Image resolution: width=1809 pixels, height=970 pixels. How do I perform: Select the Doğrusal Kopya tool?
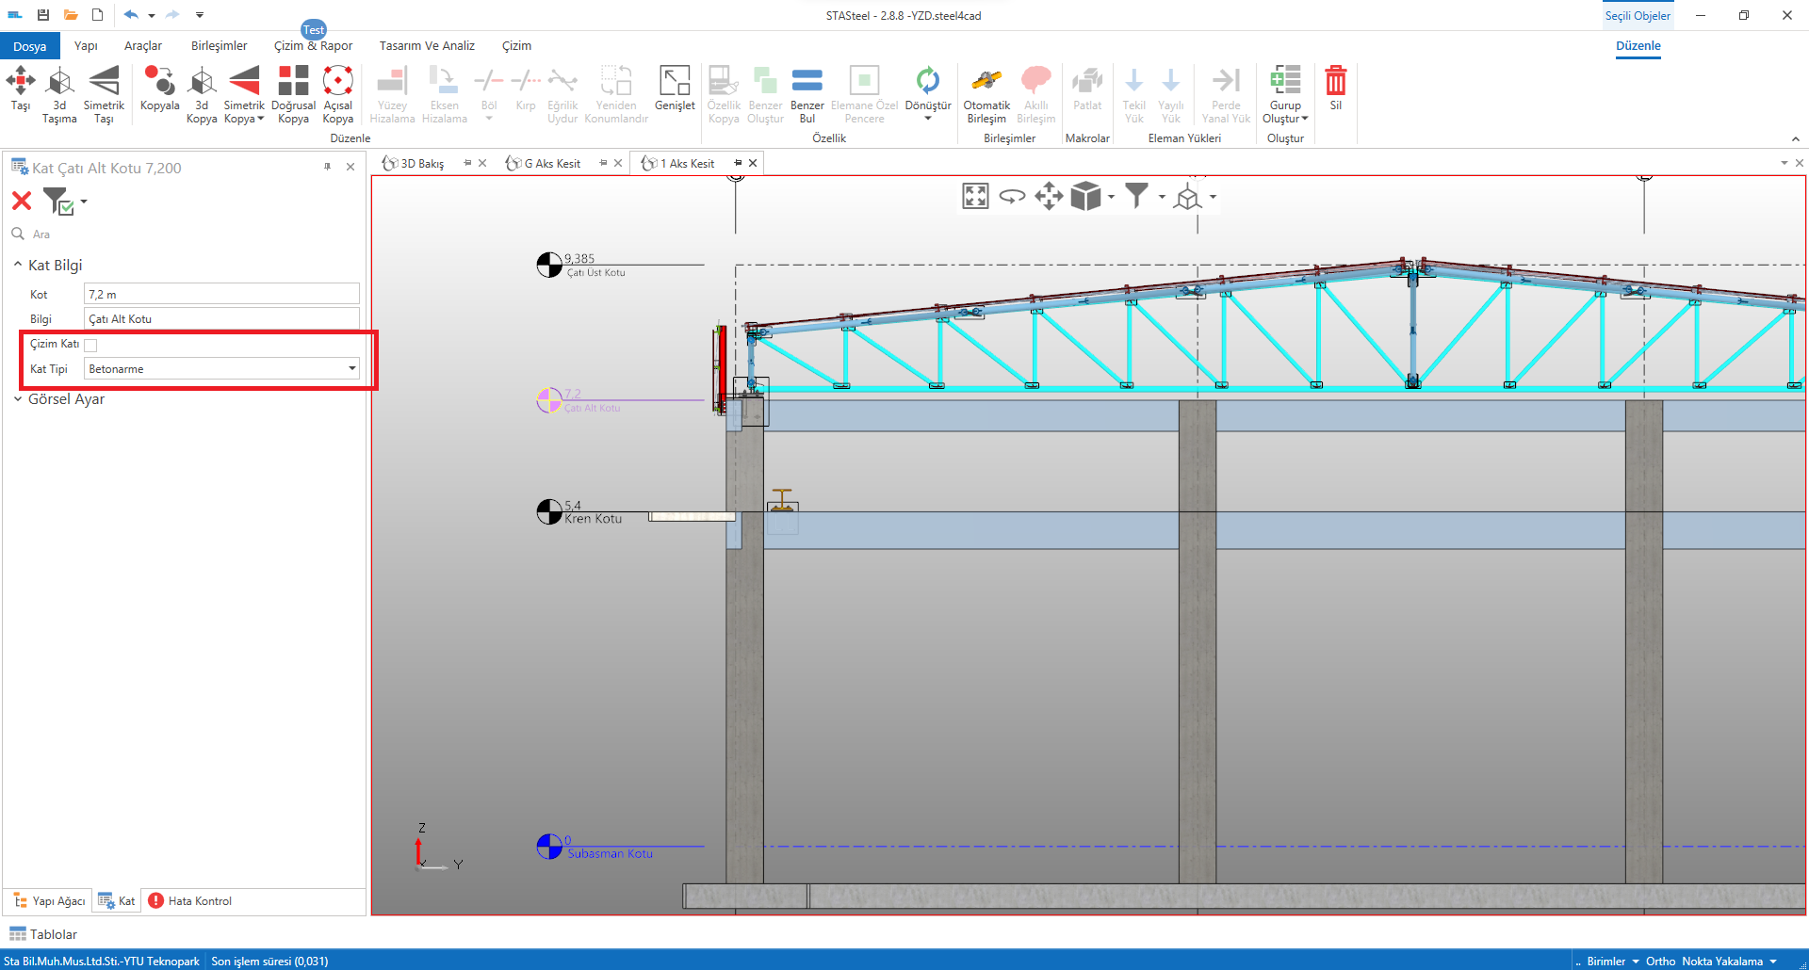tap(293, 92)
